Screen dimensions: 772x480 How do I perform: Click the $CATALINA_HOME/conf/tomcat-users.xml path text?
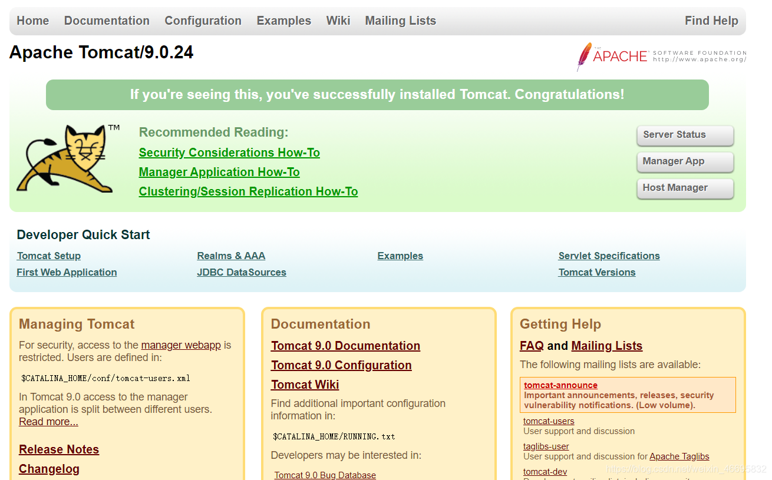[x=105, y=378]
